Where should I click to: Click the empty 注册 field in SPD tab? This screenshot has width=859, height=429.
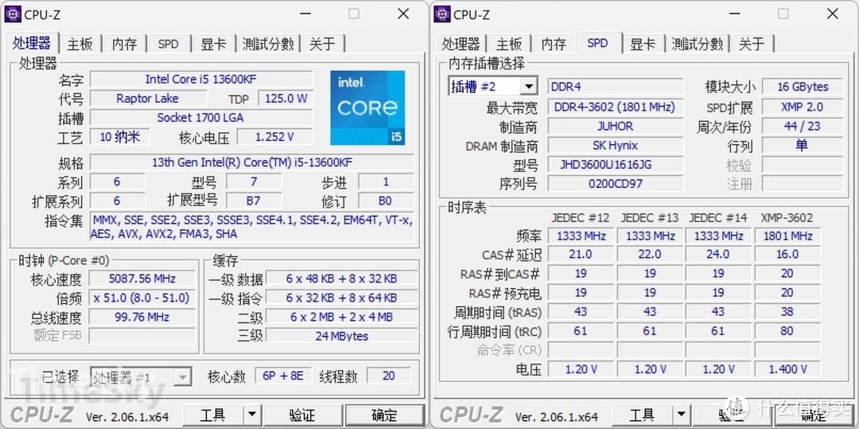point(802,184)
